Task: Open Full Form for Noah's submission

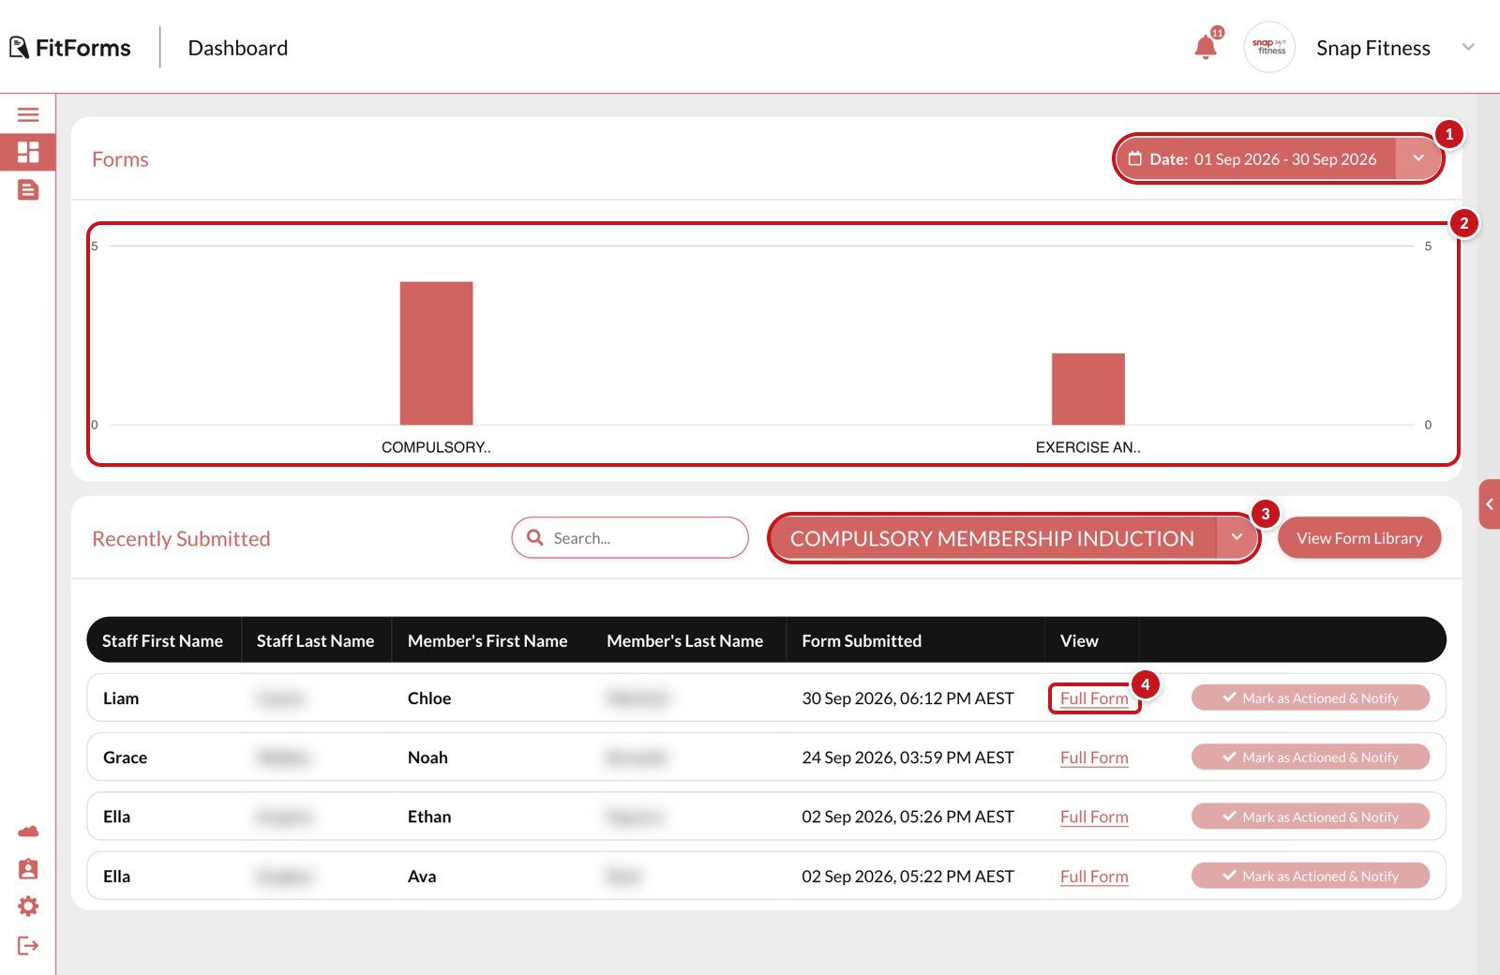Action: tap(1094, 757)
